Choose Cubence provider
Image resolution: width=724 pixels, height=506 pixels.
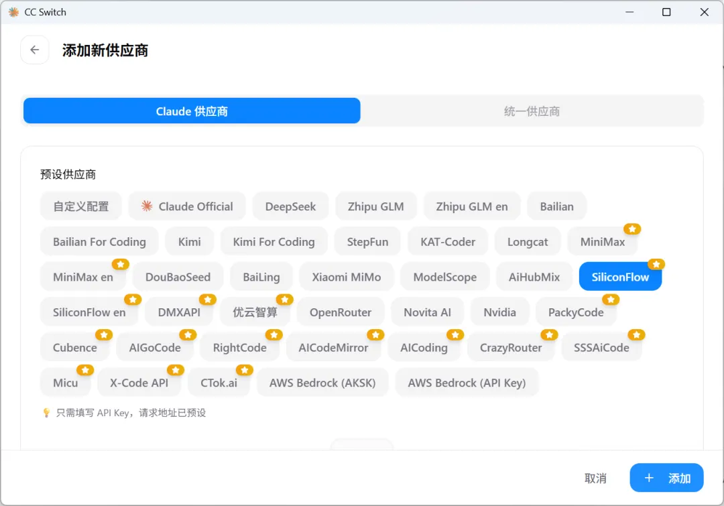[75, 347]
